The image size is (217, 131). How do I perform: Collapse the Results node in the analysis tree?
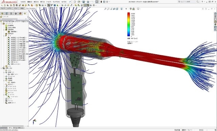coord(1,68)
